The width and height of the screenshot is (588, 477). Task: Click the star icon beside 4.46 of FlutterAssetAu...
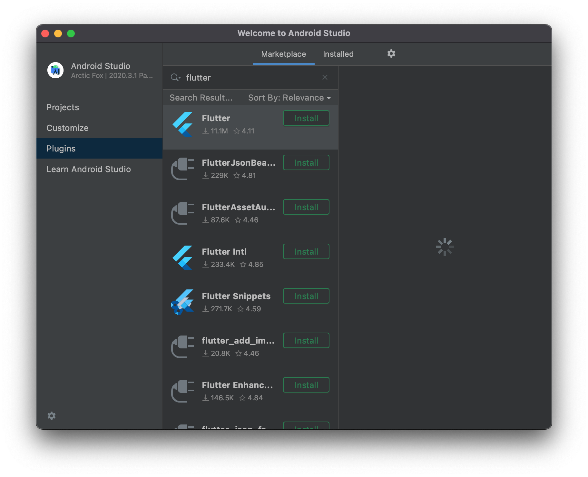pyautogui.click(x=238, y=220)
